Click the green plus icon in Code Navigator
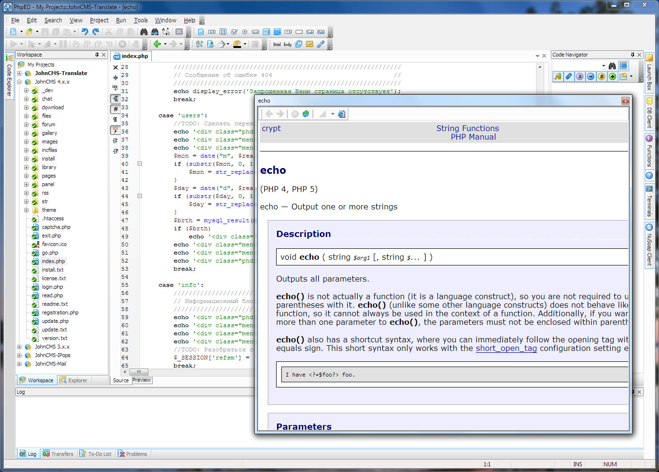659x472 pixels. point(613,76)
